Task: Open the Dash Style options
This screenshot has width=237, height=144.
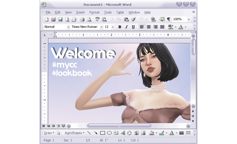Action: [188, 133]
